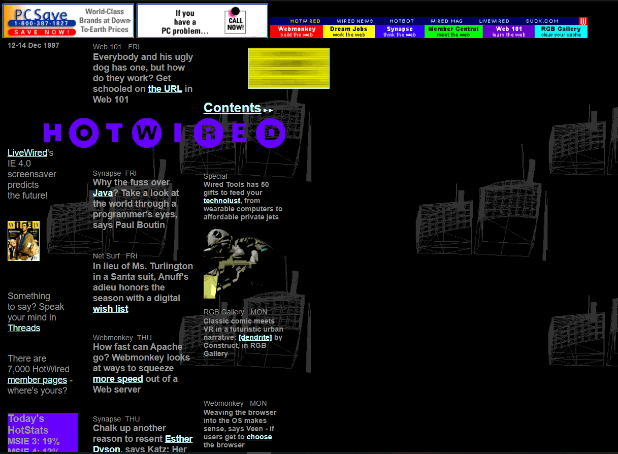Open the Wired magazine cover thumbnail
618x454 pixels.
point(23,241)
